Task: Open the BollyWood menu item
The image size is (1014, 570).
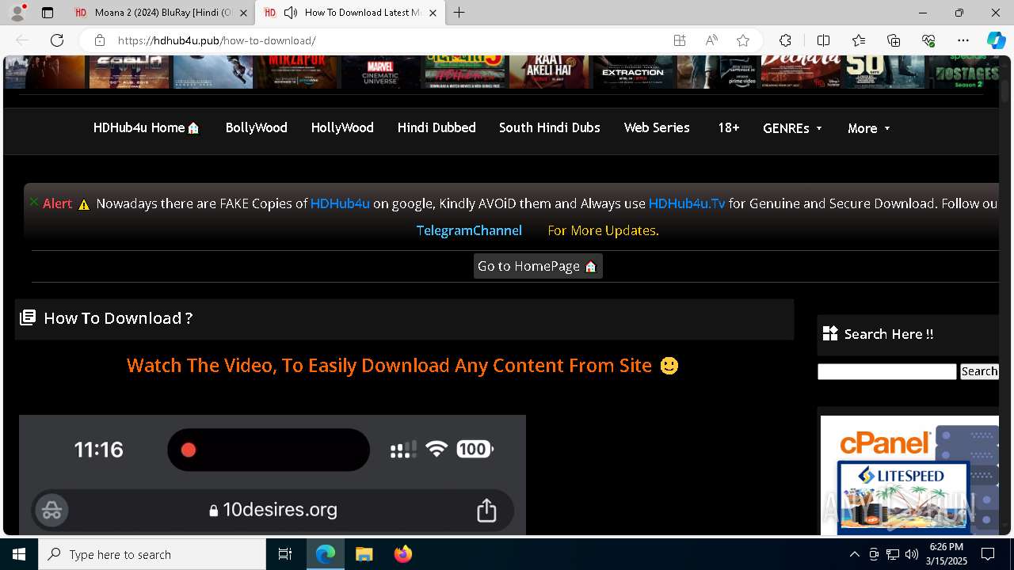Action: (x=256, y=127)
